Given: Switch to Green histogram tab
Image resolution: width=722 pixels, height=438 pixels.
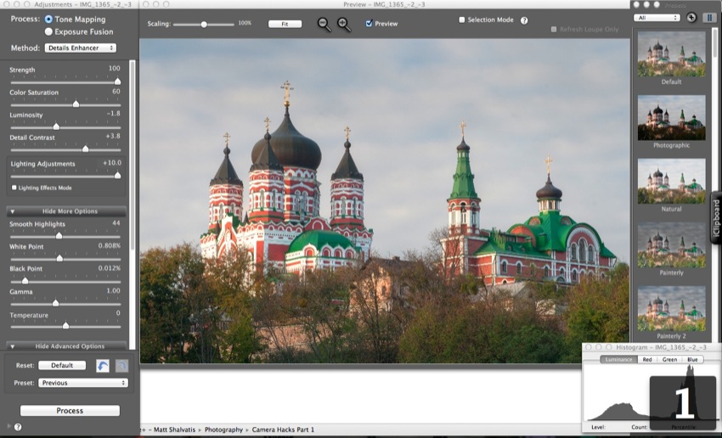Looking at the screenshot, I should [x=669, y=359].
